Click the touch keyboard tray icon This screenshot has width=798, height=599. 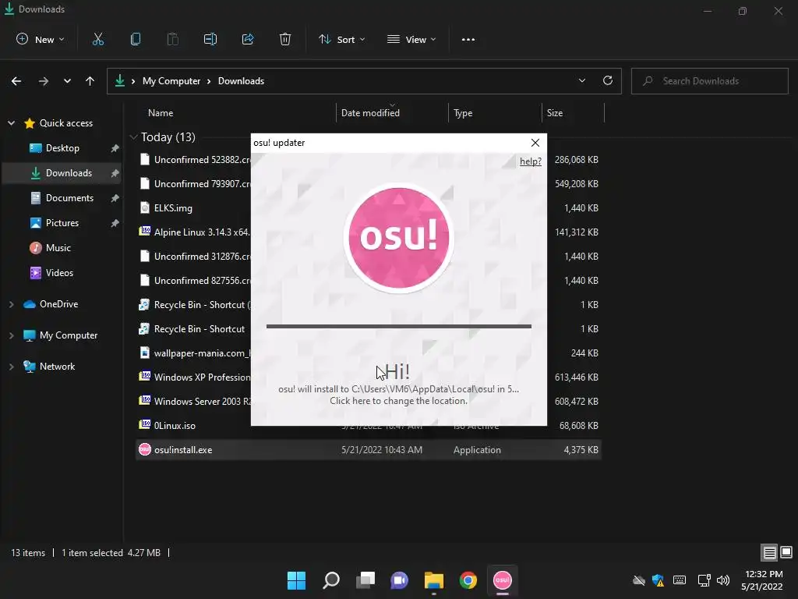tap(680, 580)
